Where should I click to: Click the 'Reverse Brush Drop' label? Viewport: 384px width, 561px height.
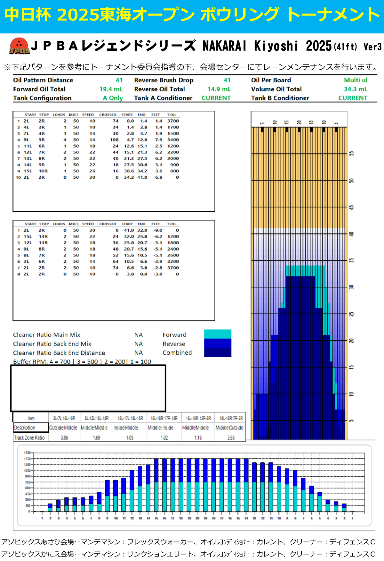point(164,80)
